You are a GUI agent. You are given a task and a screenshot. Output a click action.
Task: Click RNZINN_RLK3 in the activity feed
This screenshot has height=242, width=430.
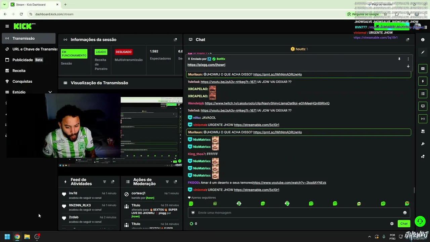pyautogui.click(x=80, y=205)
